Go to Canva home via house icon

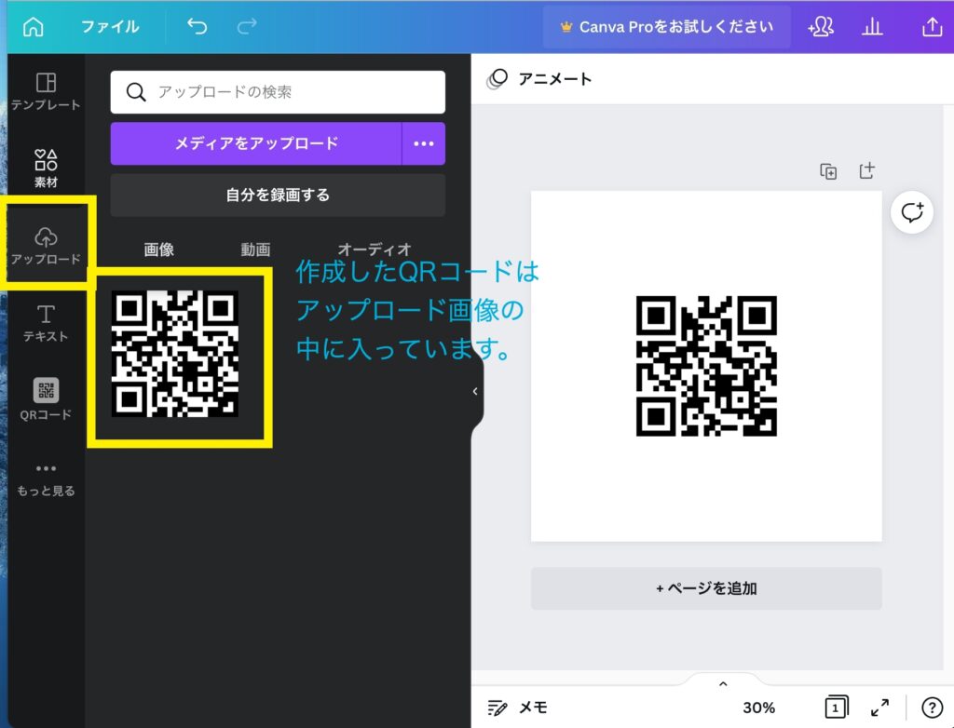coord(33,27)
